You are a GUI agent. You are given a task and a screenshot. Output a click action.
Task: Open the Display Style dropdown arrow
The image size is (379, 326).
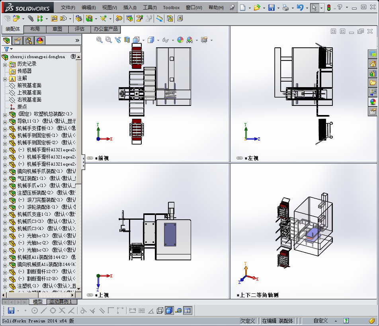click(158, 40)
